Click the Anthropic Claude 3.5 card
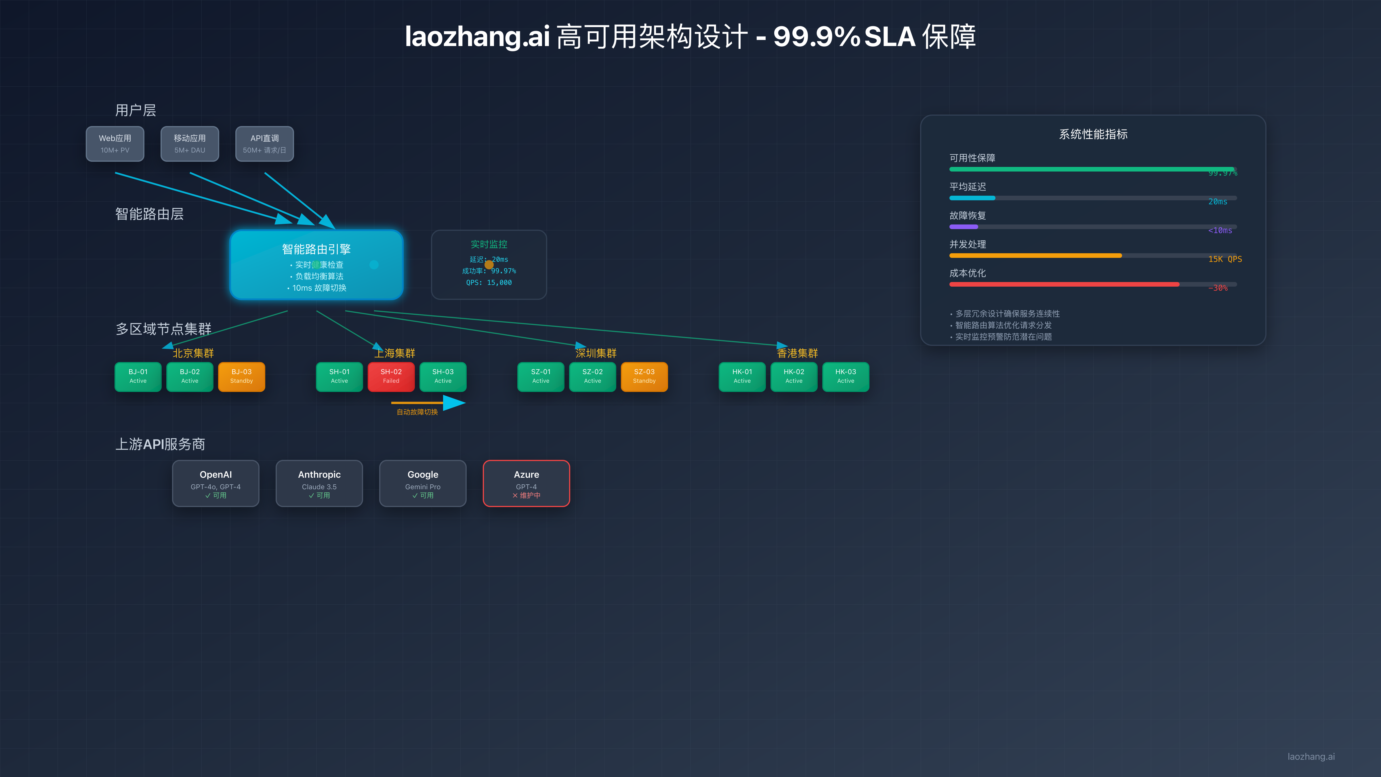 (x=319, y=483)
